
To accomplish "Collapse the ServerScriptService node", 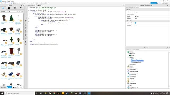I will click(126, 73).
